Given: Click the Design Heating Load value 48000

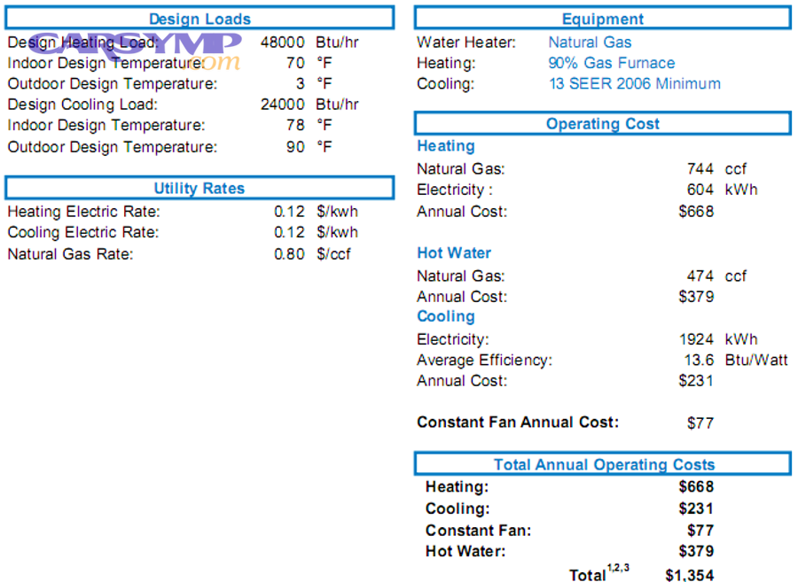Looking at the screenshot, I should coord(282,42).
